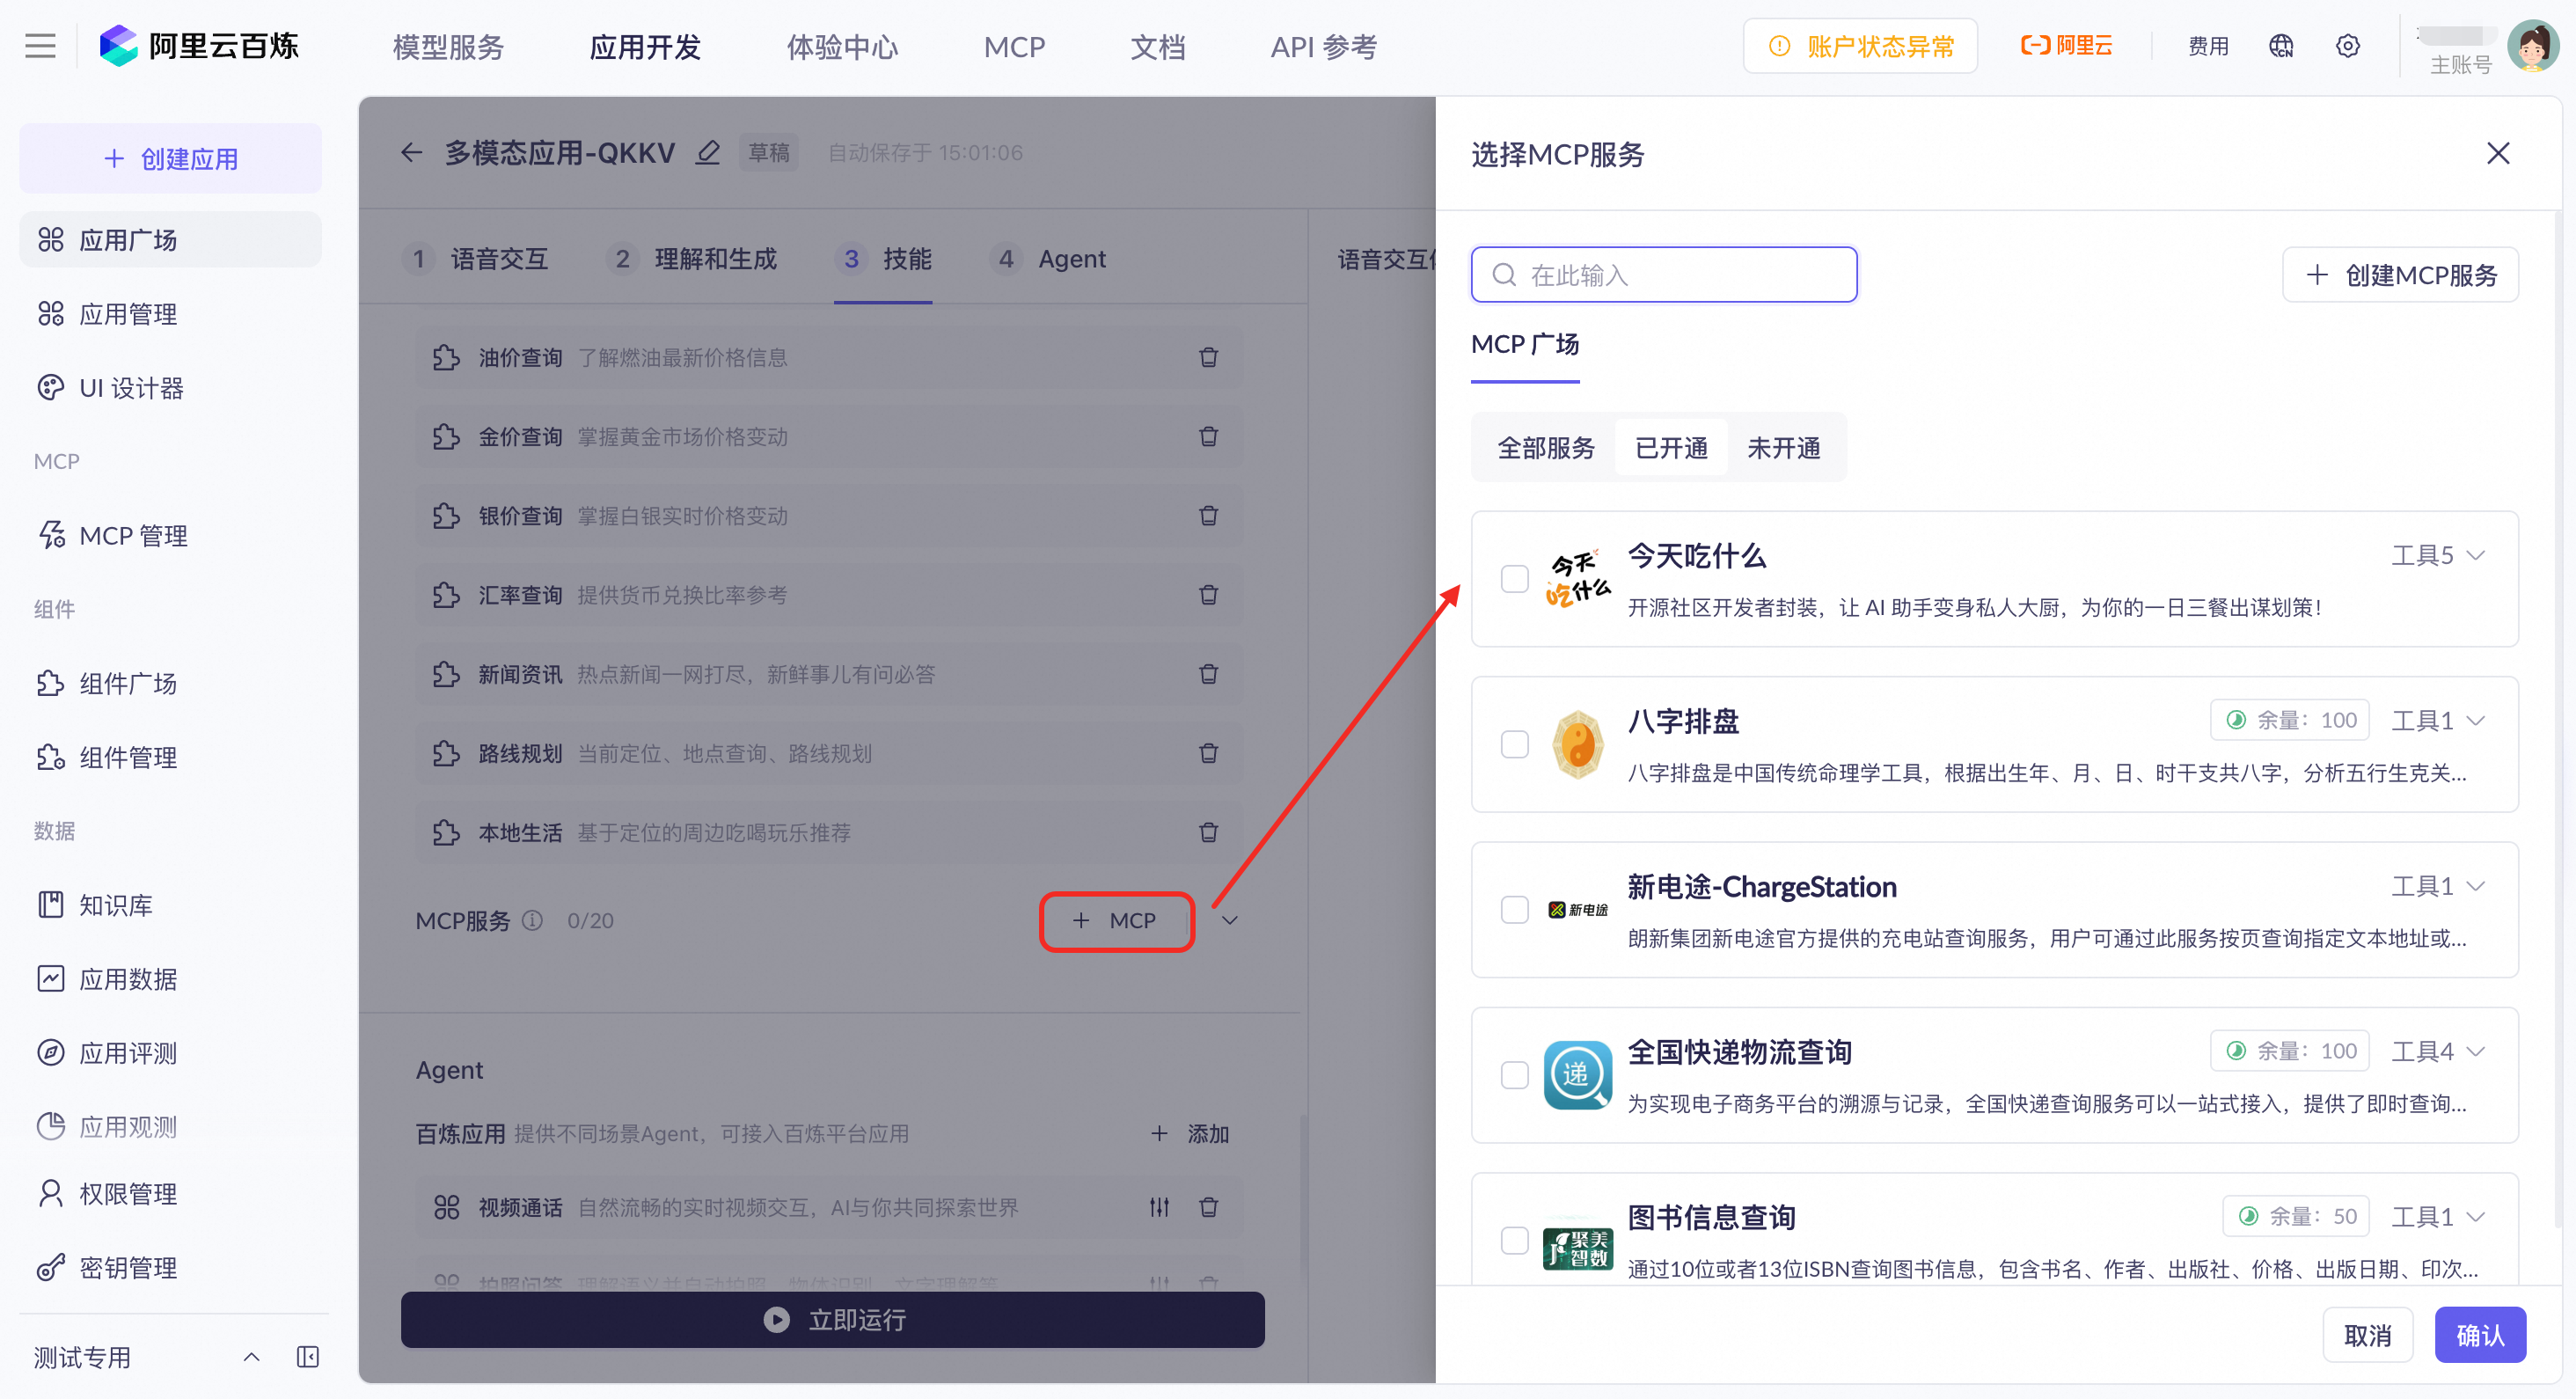Open the 体验中心 top menu
This screenshot has width=2576, height=1399.
tap(841, 47)
